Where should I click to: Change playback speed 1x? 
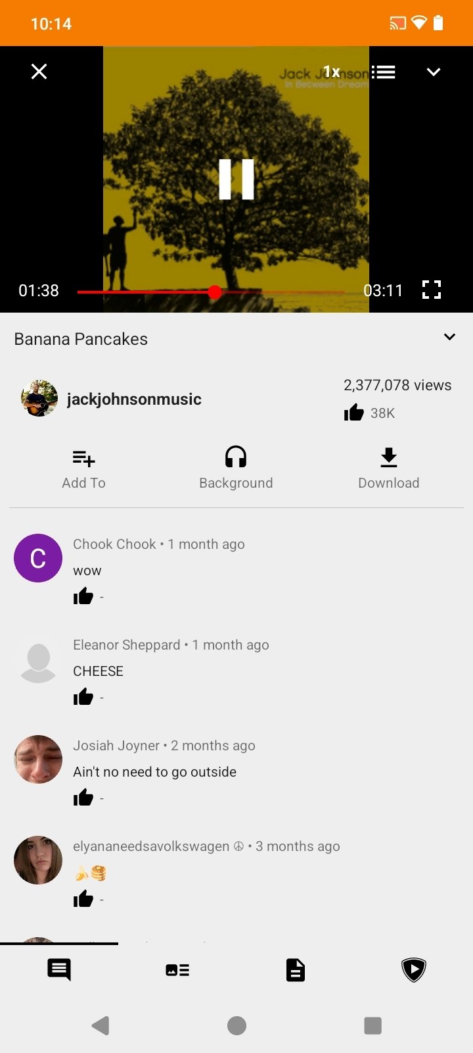coord(332,72)
